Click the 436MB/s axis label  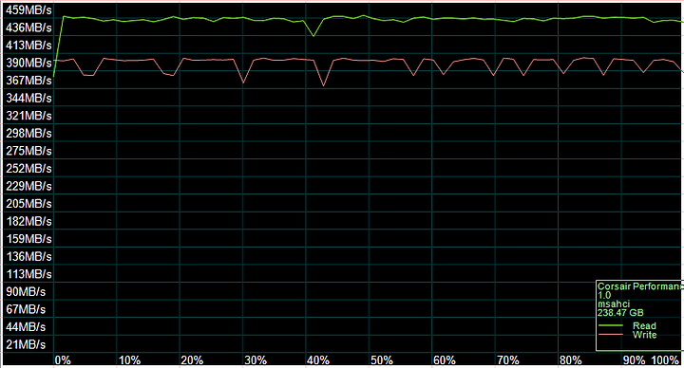click(x=28, y=28)
